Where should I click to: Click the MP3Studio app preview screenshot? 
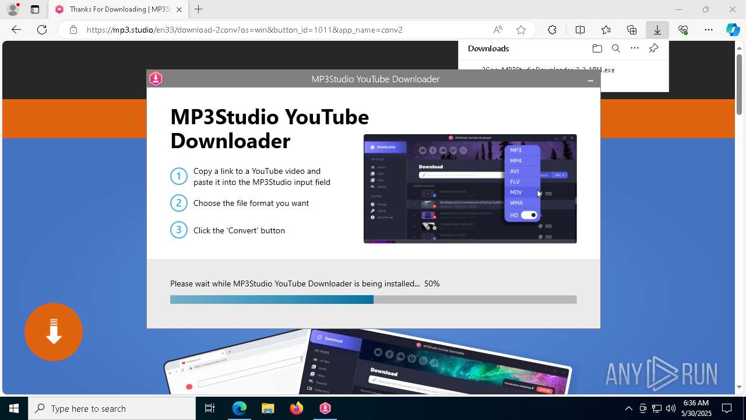(x=470, y=188)
